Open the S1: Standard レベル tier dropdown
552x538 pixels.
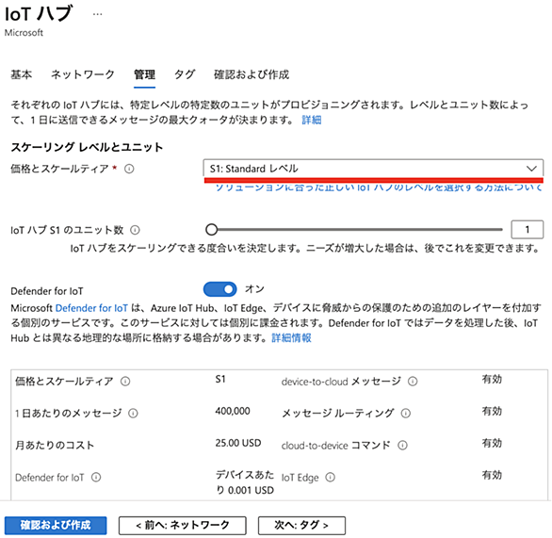pyautogui.click(x=373, y=169)
